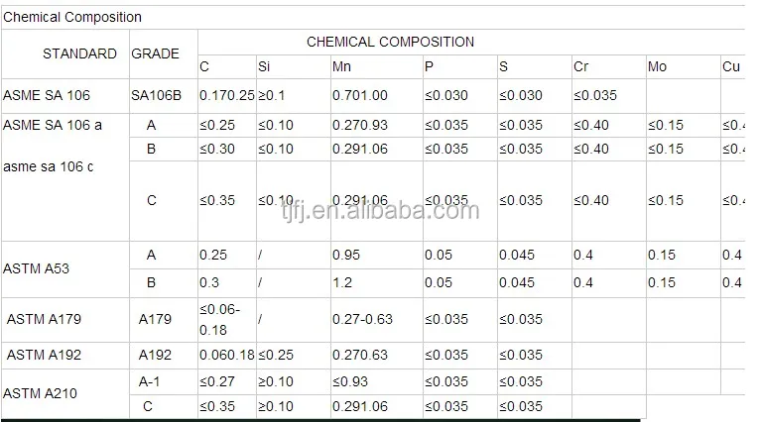The width and height of the screenshot is (759, 422).
Task: Click the ASTM A53 standard cell
Action: point(36,268)
